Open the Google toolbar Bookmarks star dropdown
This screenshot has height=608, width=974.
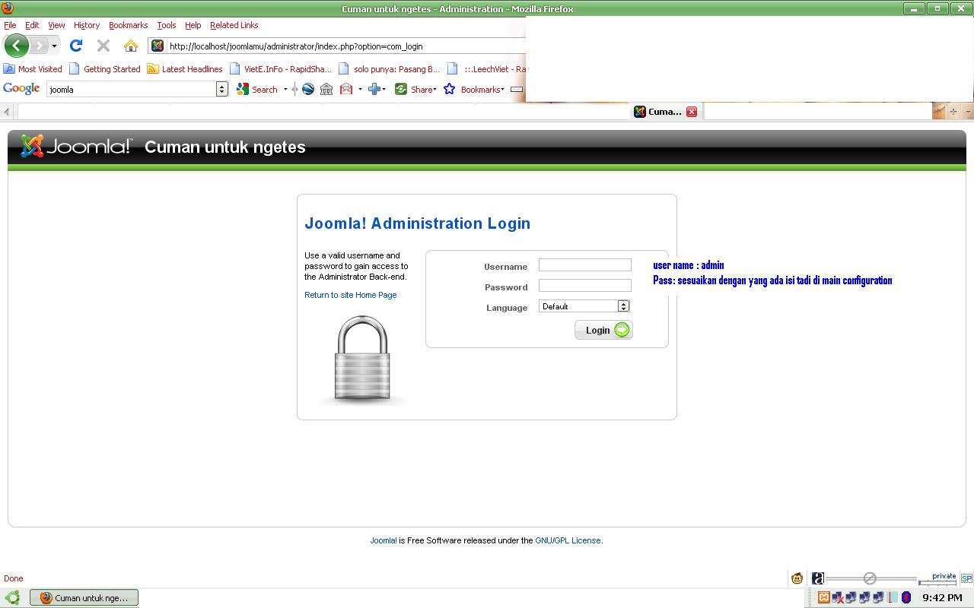point(474,89)
